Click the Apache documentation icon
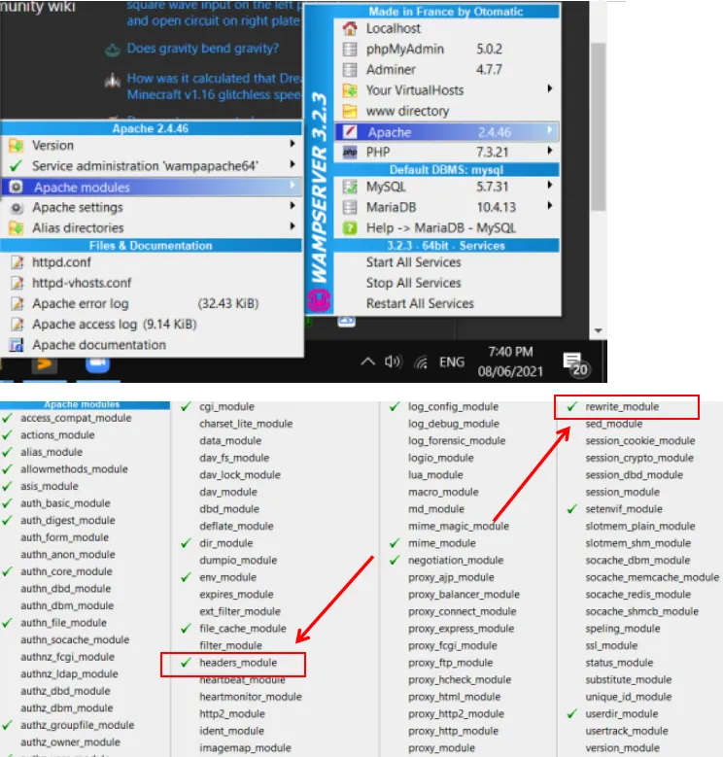This screenshot has height=757, width=723. pos(17,345)
